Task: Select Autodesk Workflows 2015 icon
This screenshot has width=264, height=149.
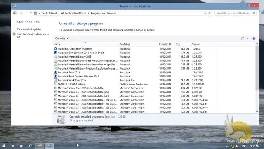Action: (x=56, y=80)
